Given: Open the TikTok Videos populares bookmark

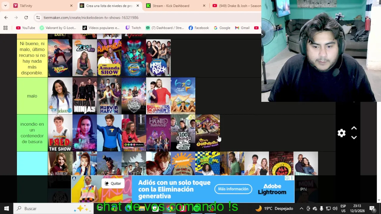Looking at the screenshot, I should (x=101, y=28).
